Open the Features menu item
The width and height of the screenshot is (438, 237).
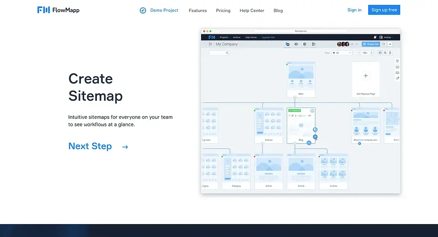198,11
